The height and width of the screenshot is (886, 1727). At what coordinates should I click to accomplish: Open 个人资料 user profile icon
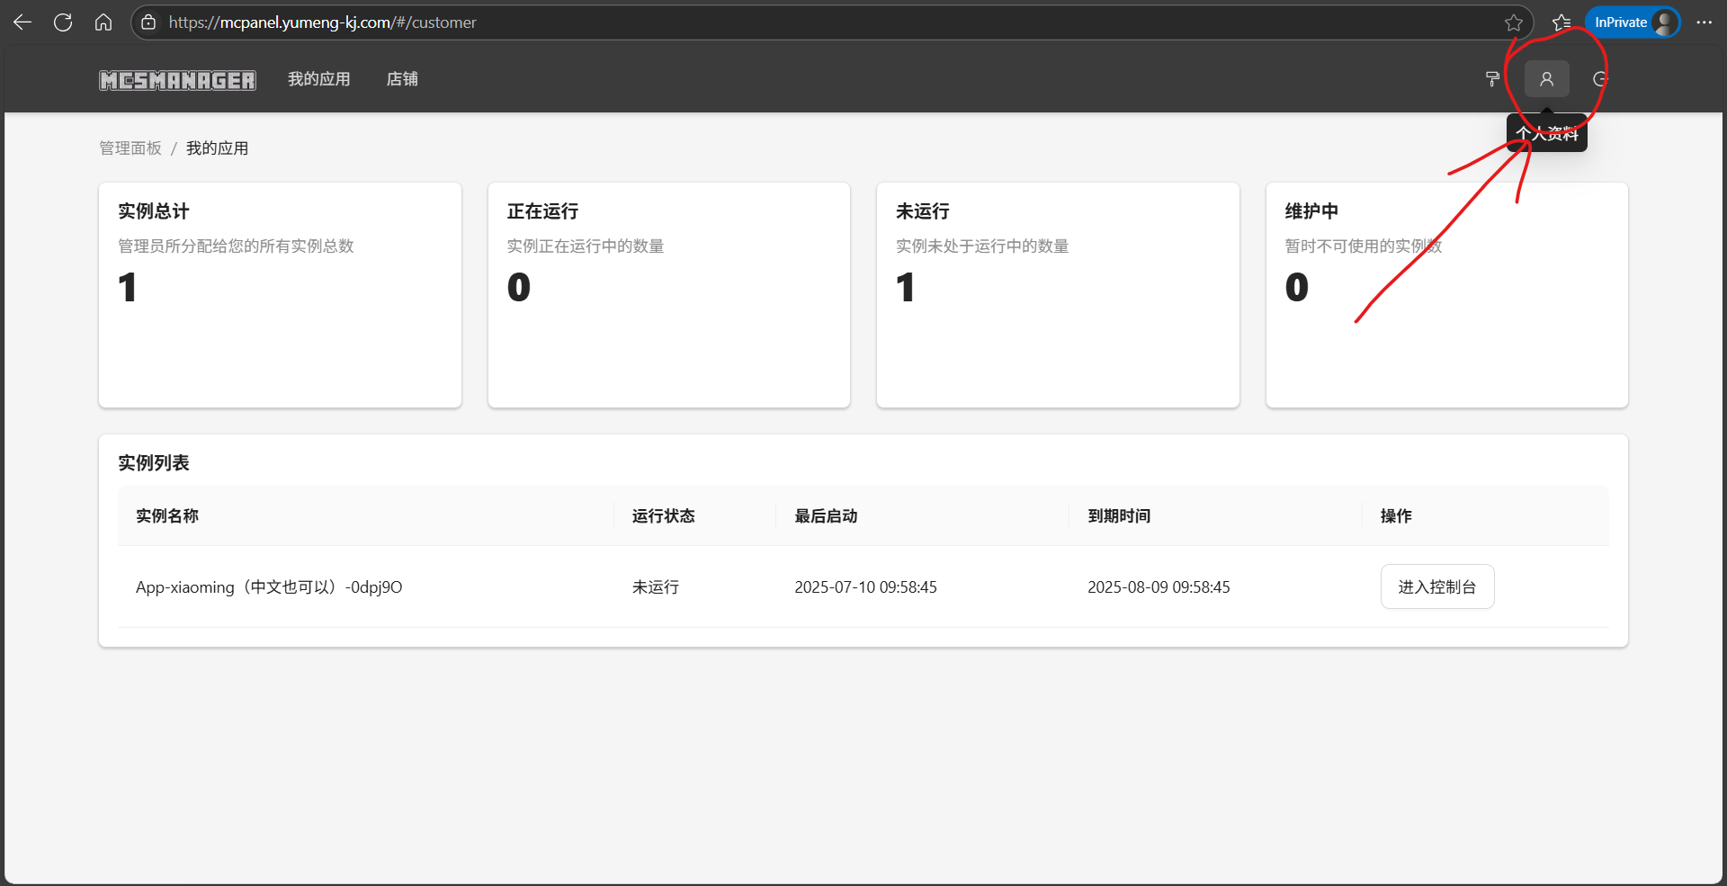(1546, 79)
